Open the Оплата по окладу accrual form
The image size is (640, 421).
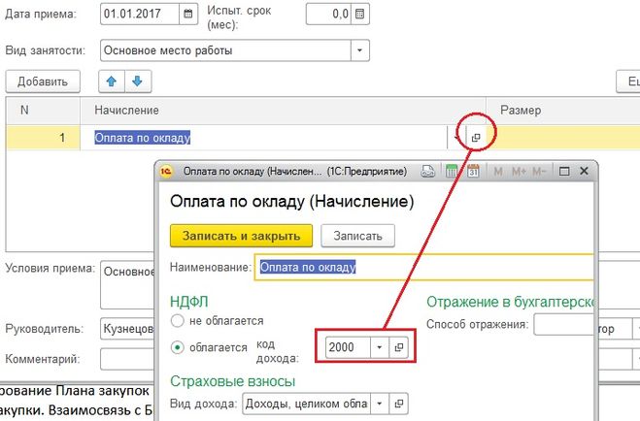click(x=476, y=138)
